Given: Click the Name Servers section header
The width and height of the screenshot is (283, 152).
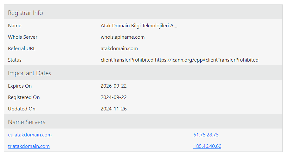Looking at the screenshot, I should click(x=27, y=122).
